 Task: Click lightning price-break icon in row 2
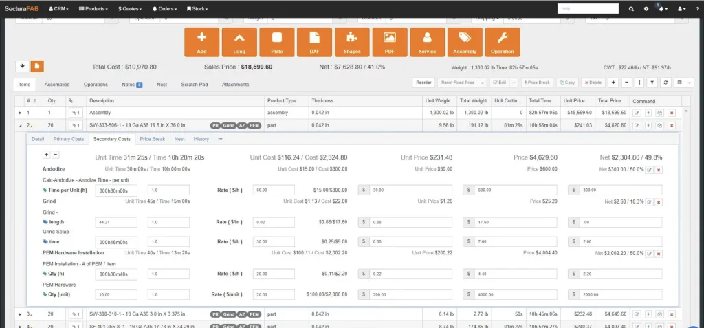(x=648, y=125)
